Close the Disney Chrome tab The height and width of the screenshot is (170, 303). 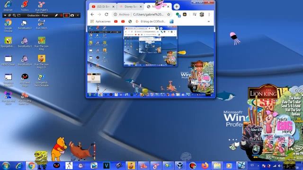(x=141, y=7)
